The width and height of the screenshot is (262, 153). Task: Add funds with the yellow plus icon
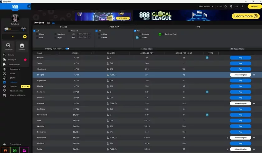(x=25, y=37)
